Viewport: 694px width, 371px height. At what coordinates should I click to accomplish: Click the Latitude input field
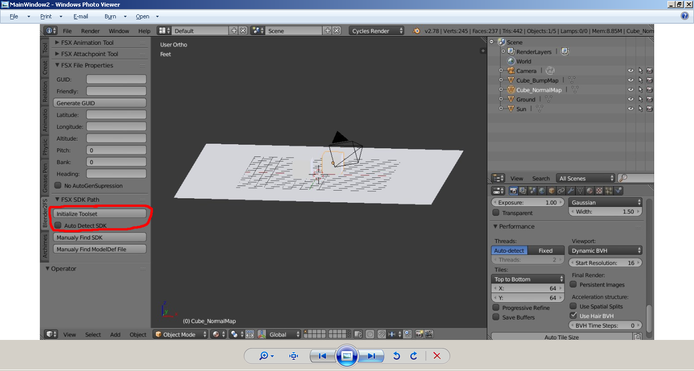click(116, 115)
